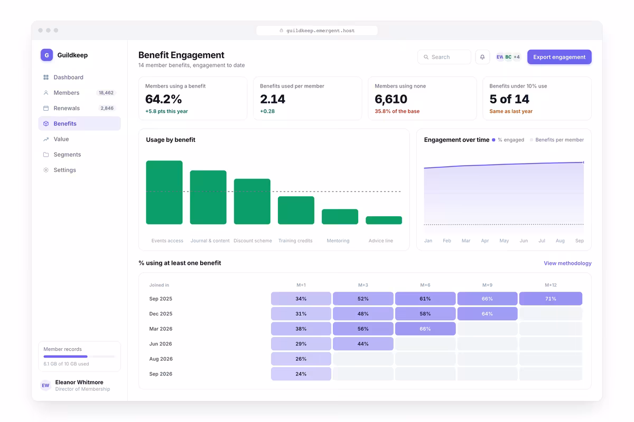Click the BC collaborator avatar
634x422 pixels.
coord(508,57)
